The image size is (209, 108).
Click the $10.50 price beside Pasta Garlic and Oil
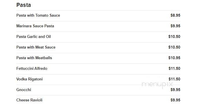point(174,36)
